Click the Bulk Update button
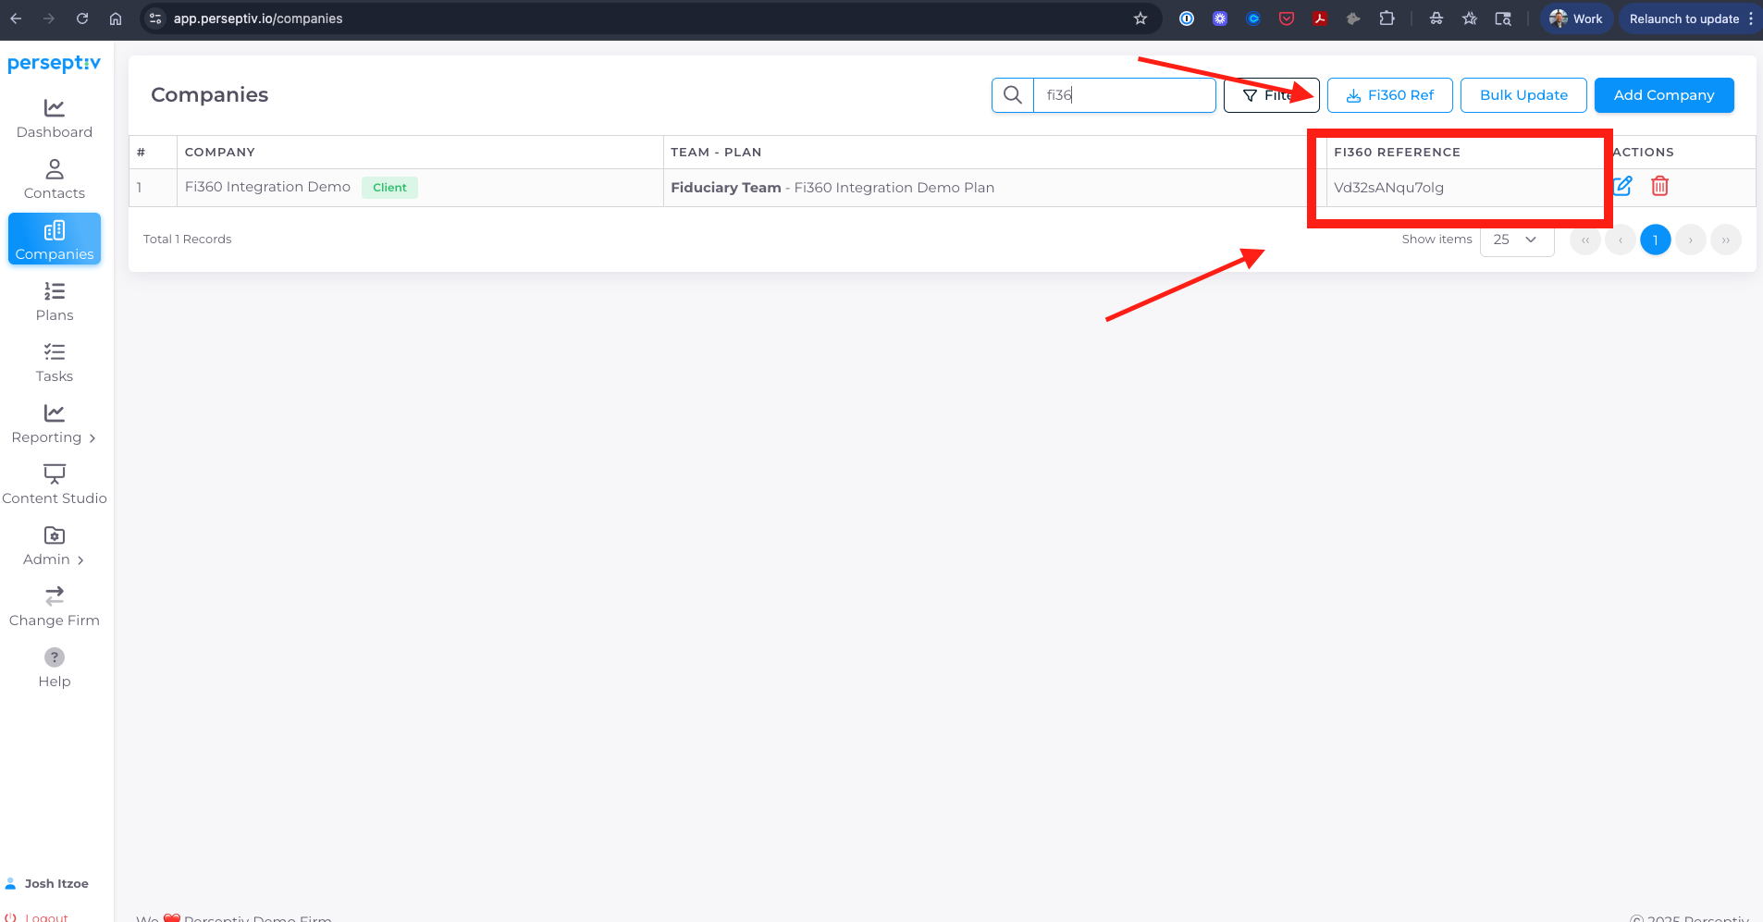This screenshot has height=922, width=1763. pyautogui.click(x=1523, y=95)
